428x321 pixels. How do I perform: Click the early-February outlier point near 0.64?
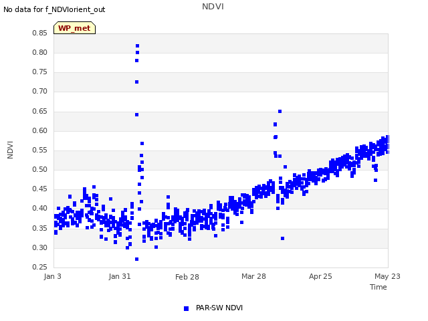pyautogui.click(x=136, y=114)
